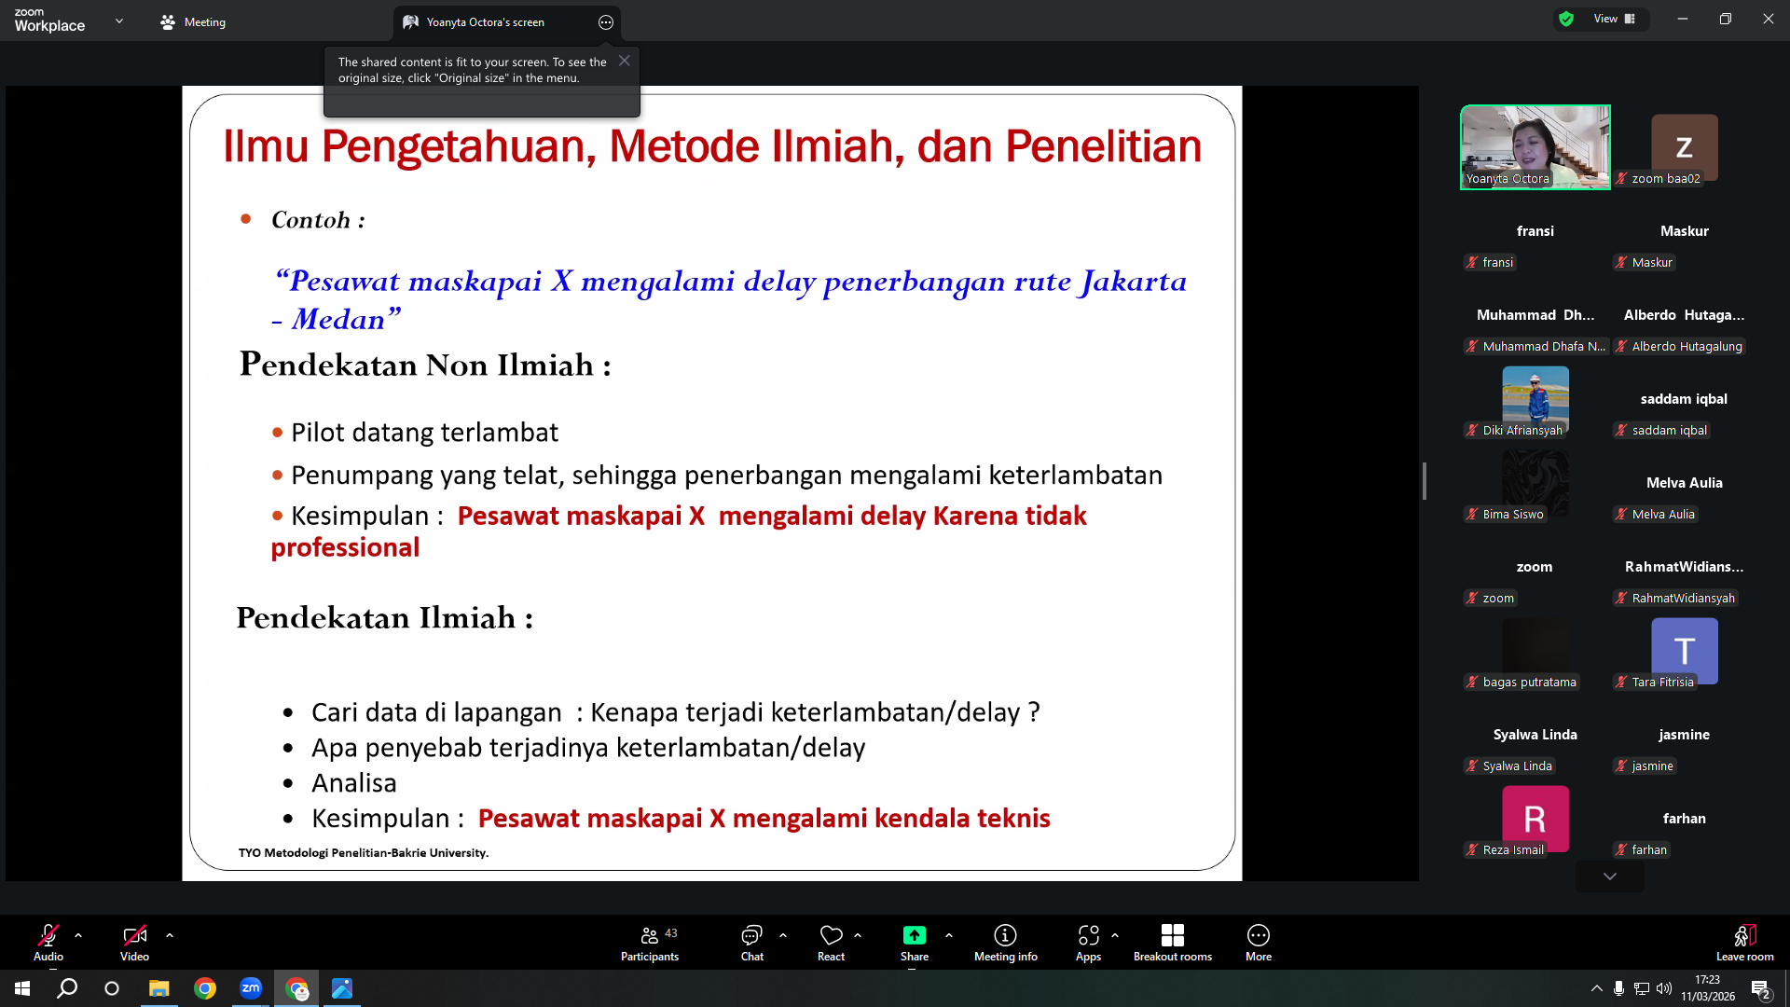Show more participants with down chevron
The image size is (1790, 1007).
point(1610,876)
